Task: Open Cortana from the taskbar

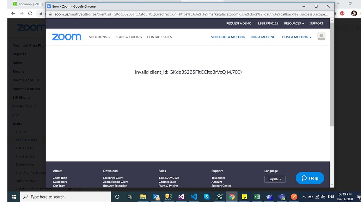Action: [117, 197]
